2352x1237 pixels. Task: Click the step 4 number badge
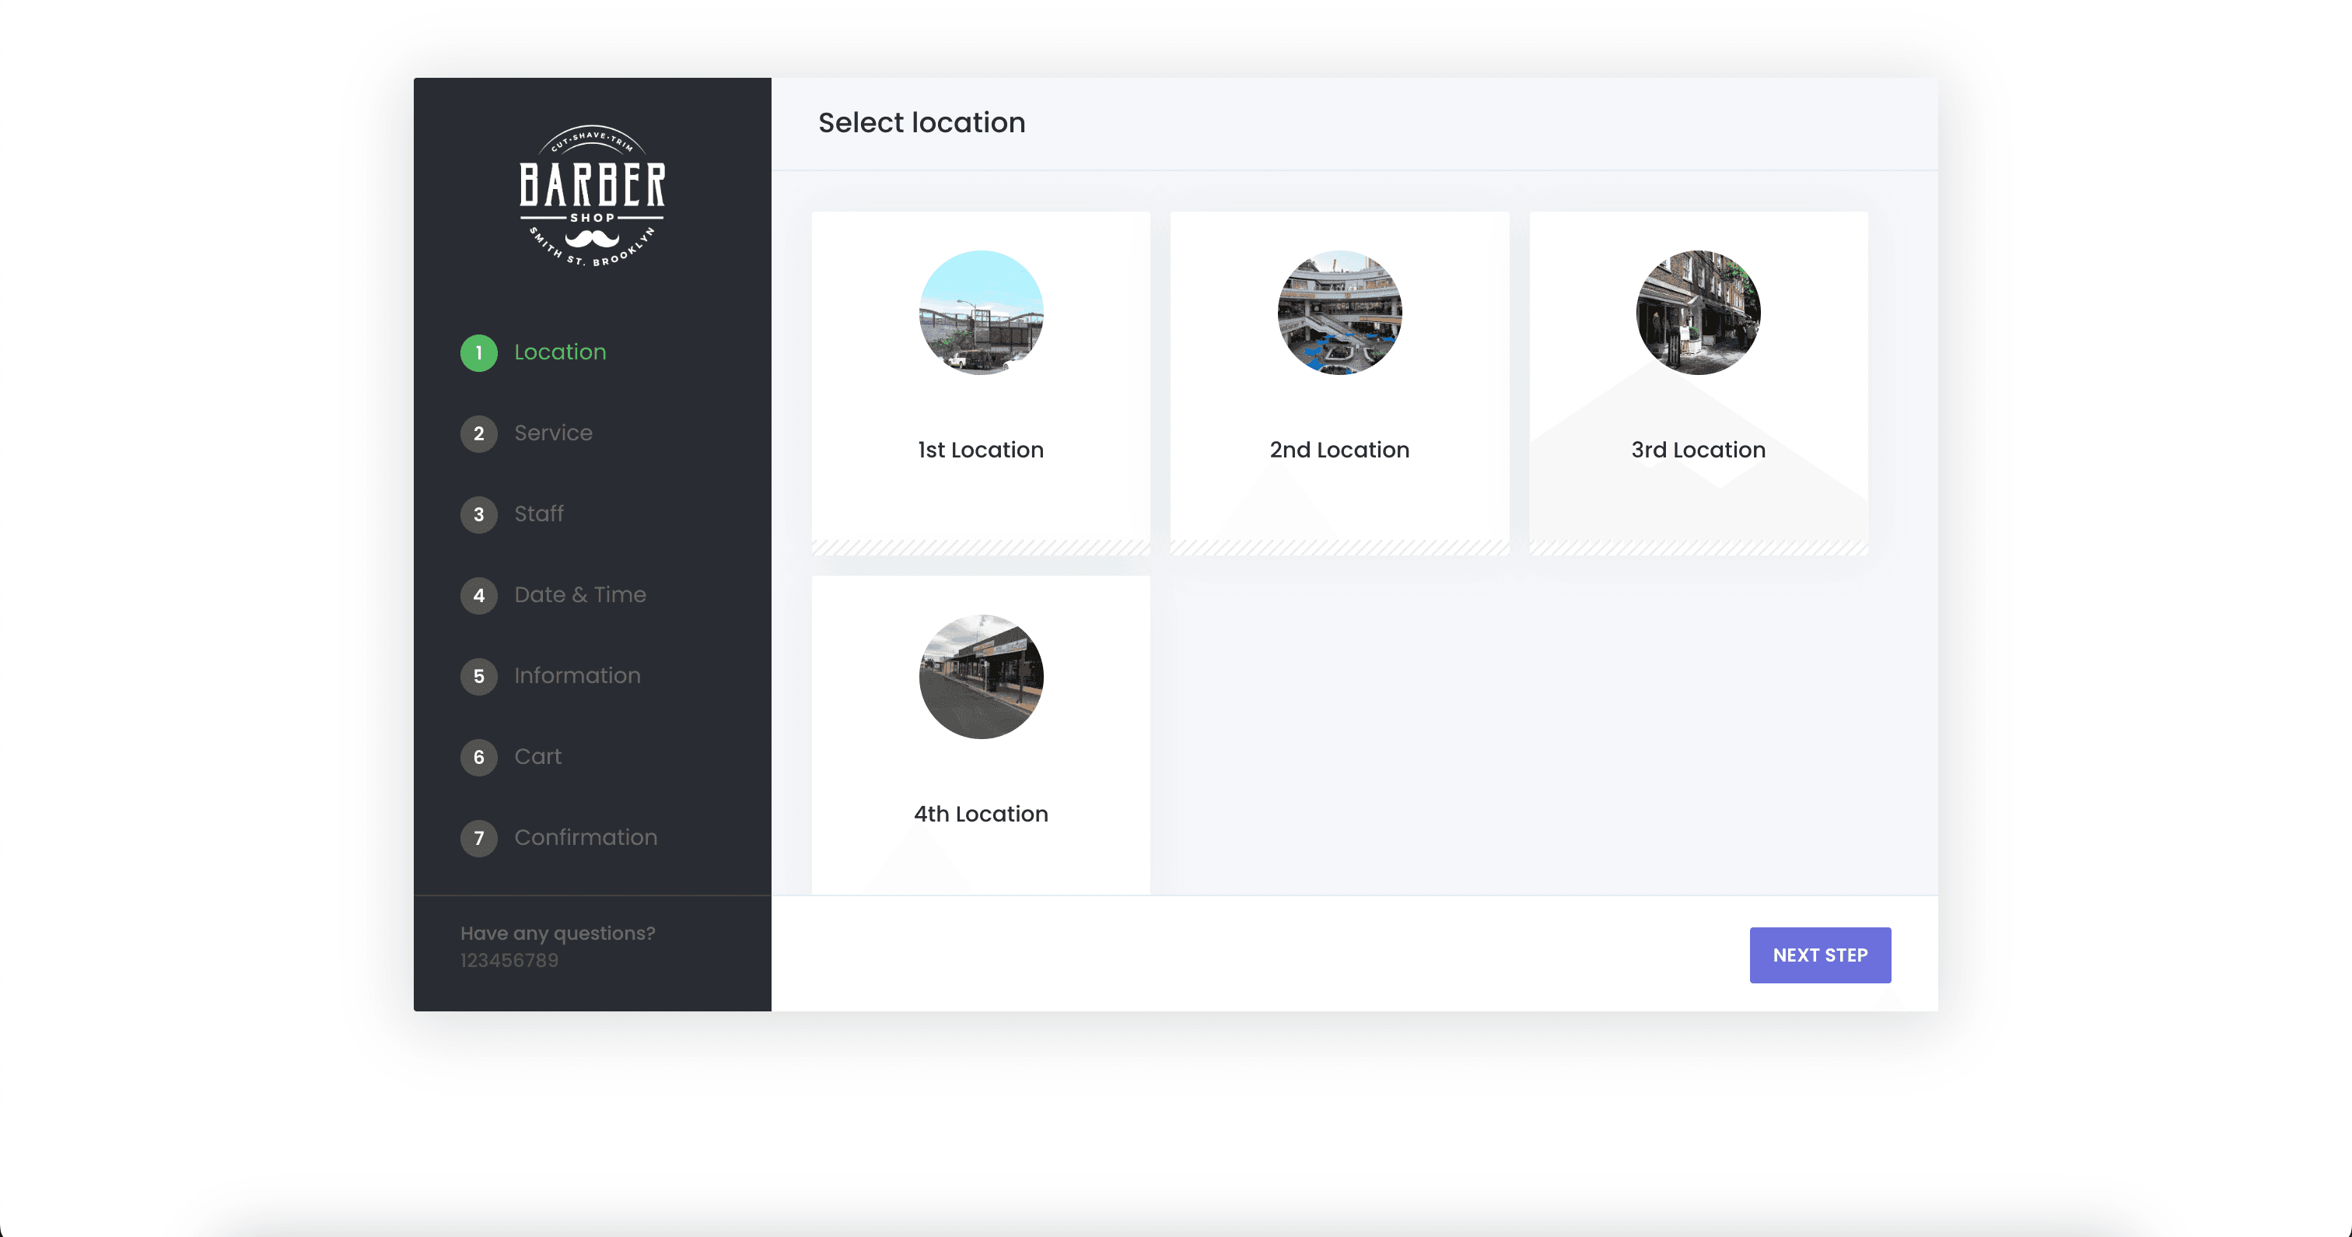(x=478, y=596)
